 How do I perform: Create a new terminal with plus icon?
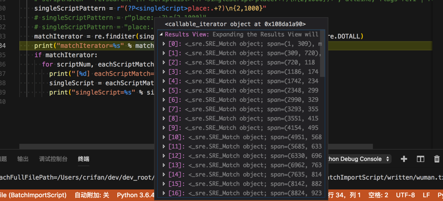[404, 159]
